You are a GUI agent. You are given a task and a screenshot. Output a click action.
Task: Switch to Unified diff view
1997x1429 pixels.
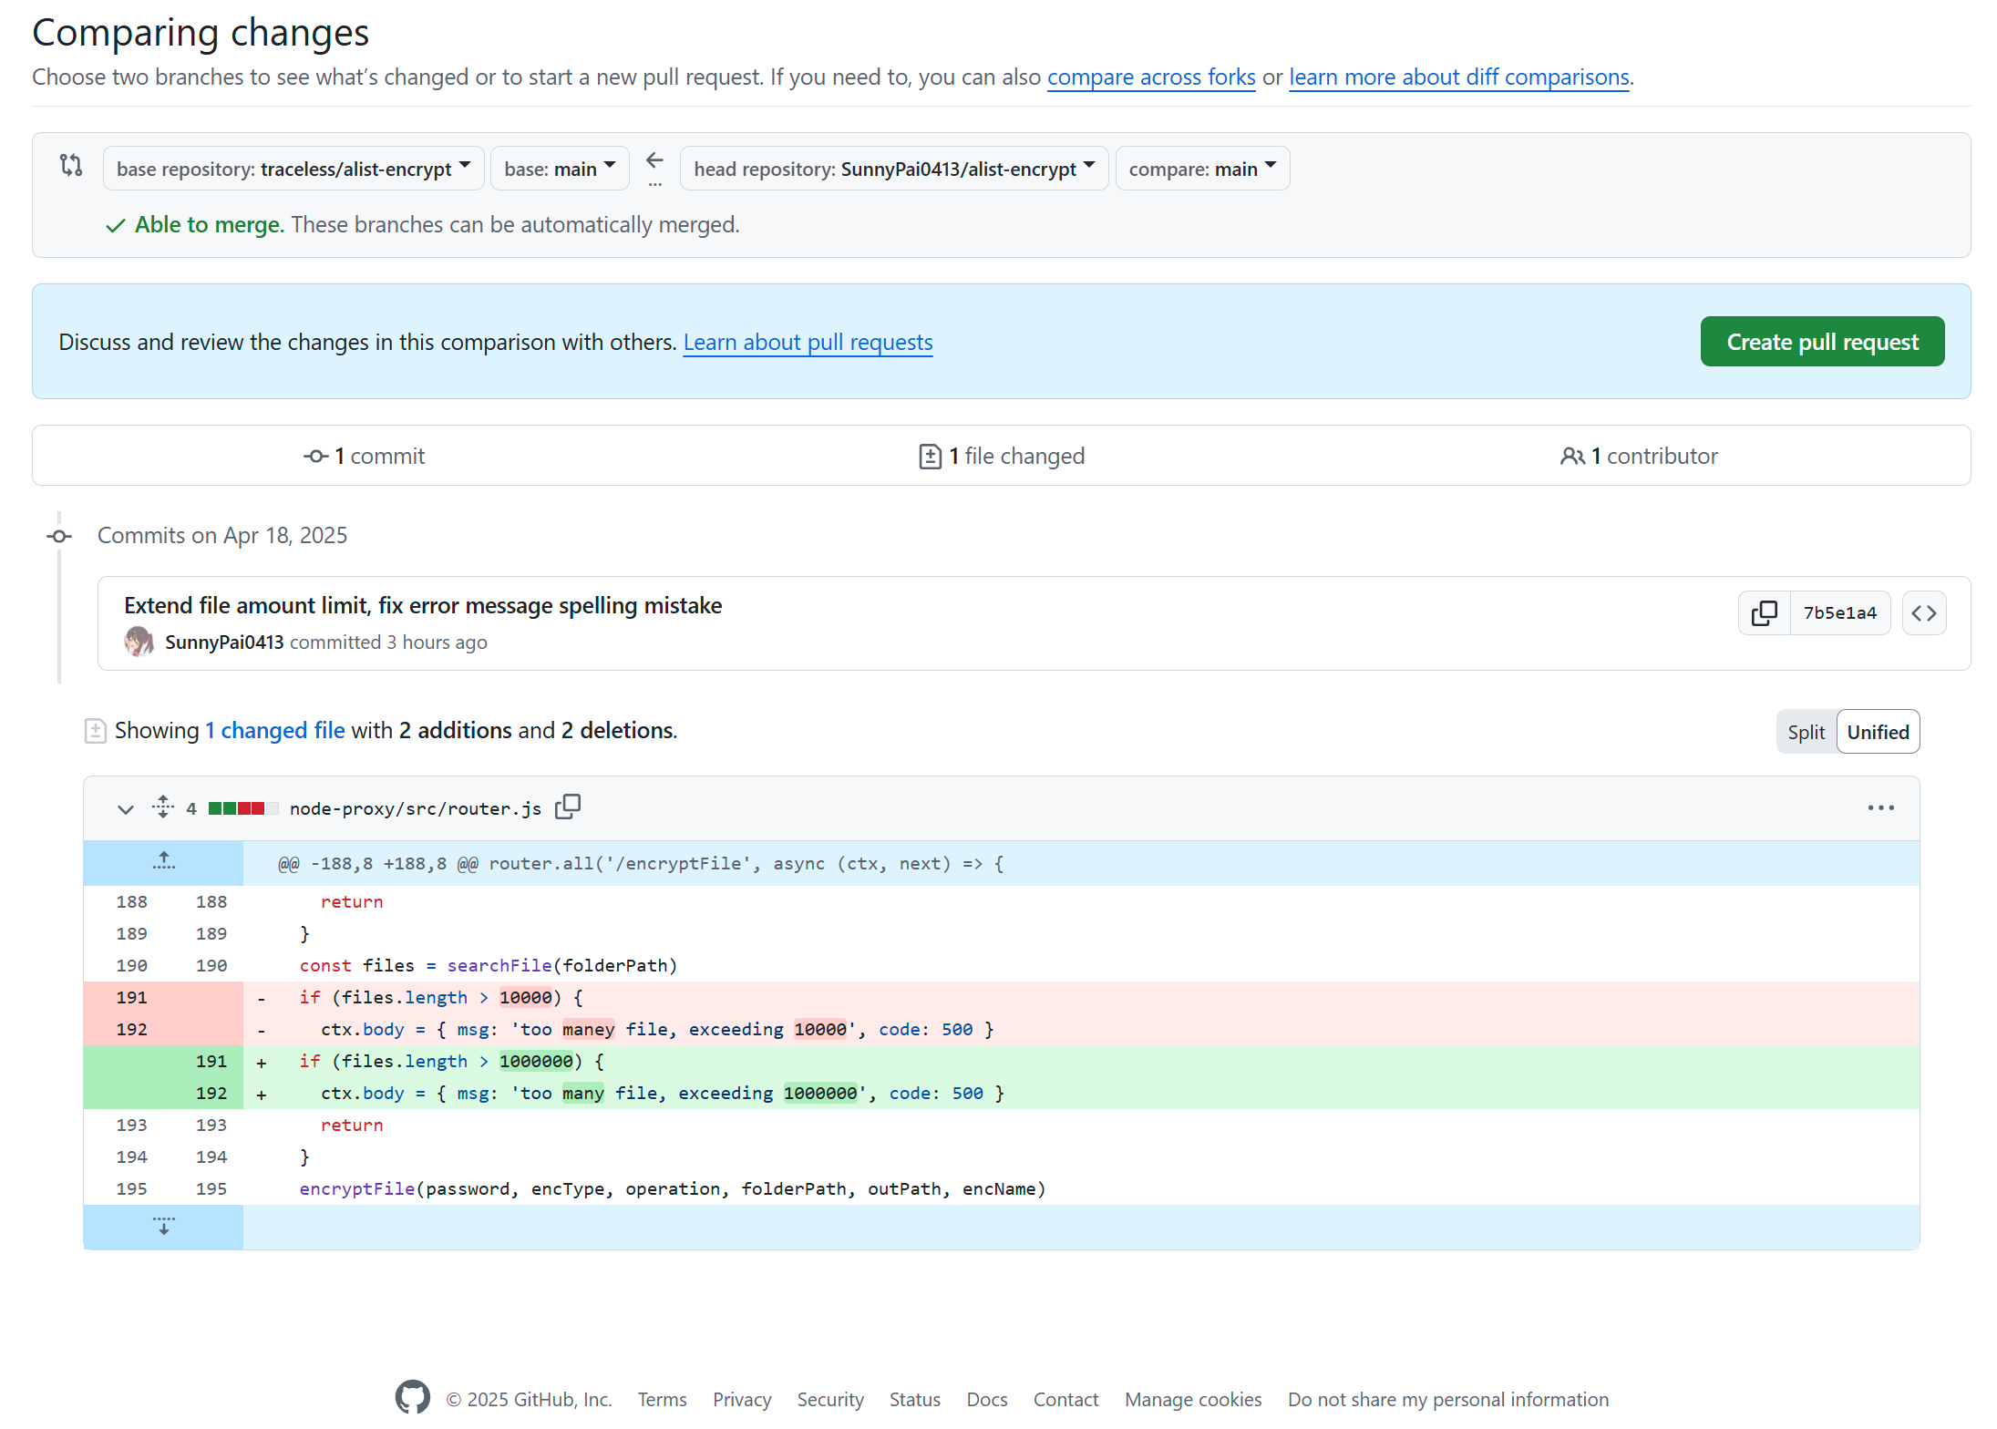[1878, 732]
